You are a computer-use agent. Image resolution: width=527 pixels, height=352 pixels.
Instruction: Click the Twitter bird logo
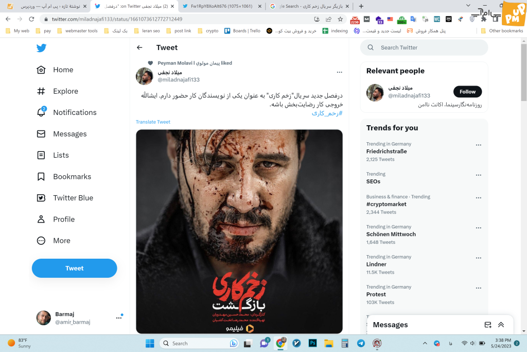coord(41,48)
